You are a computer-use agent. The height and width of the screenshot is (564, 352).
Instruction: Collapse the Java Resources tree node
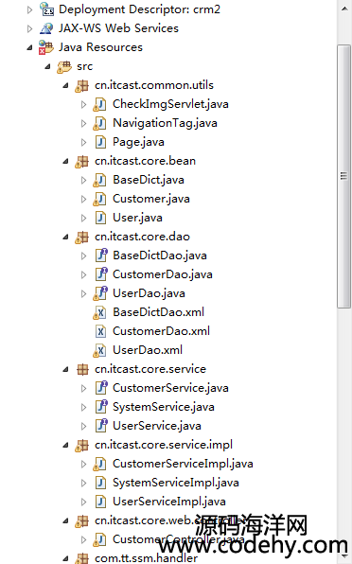click(30, 47)
